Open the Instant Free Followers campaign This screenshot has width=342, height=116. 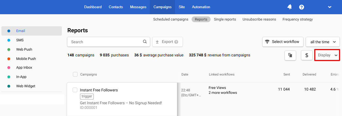tap(99, 90)
